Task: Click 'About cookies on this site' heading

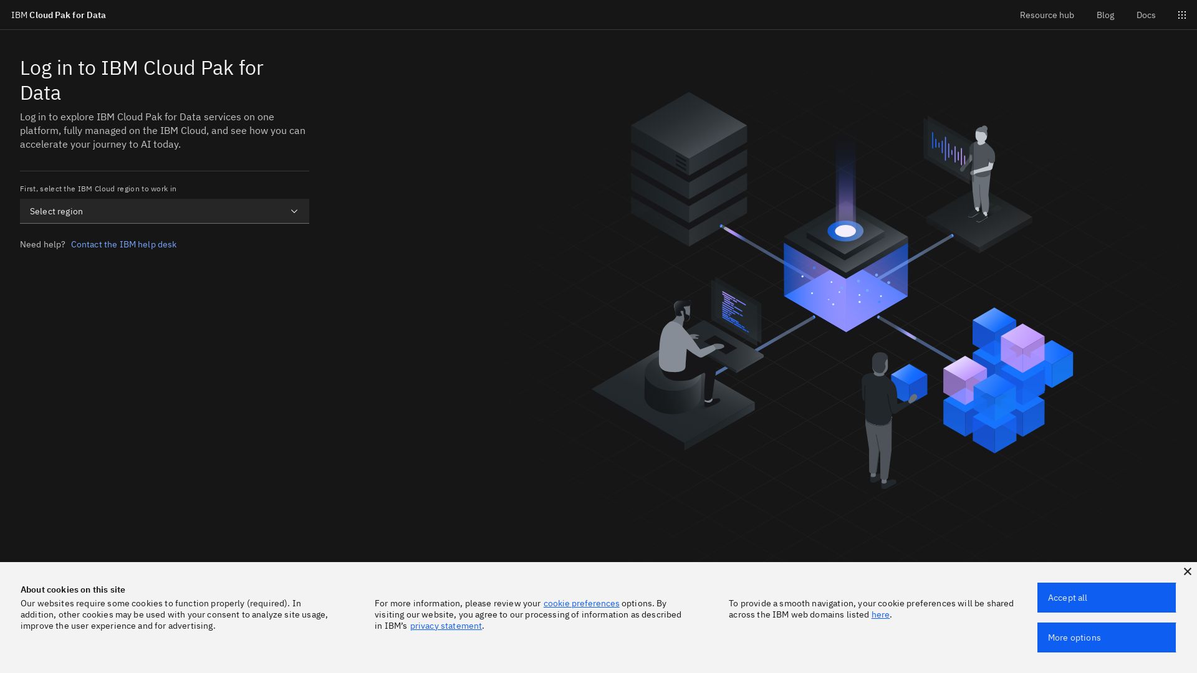Action: coord(73,589)
